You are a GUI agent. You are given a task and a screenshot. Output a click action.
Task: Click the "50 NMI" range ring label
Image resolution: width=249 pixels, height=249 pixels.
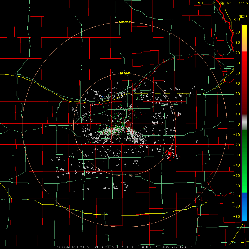pyautogui.click(x=124, y=74)
